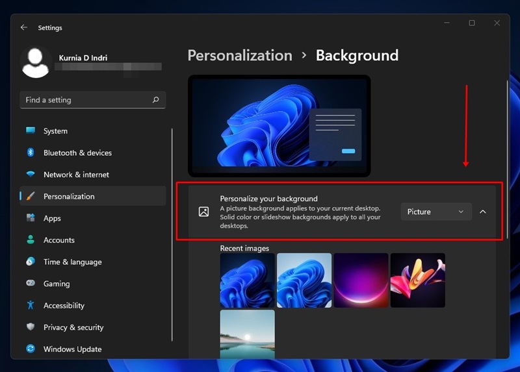Select Apps in the sidebar
520x372 pixels.
pos(93,218)
